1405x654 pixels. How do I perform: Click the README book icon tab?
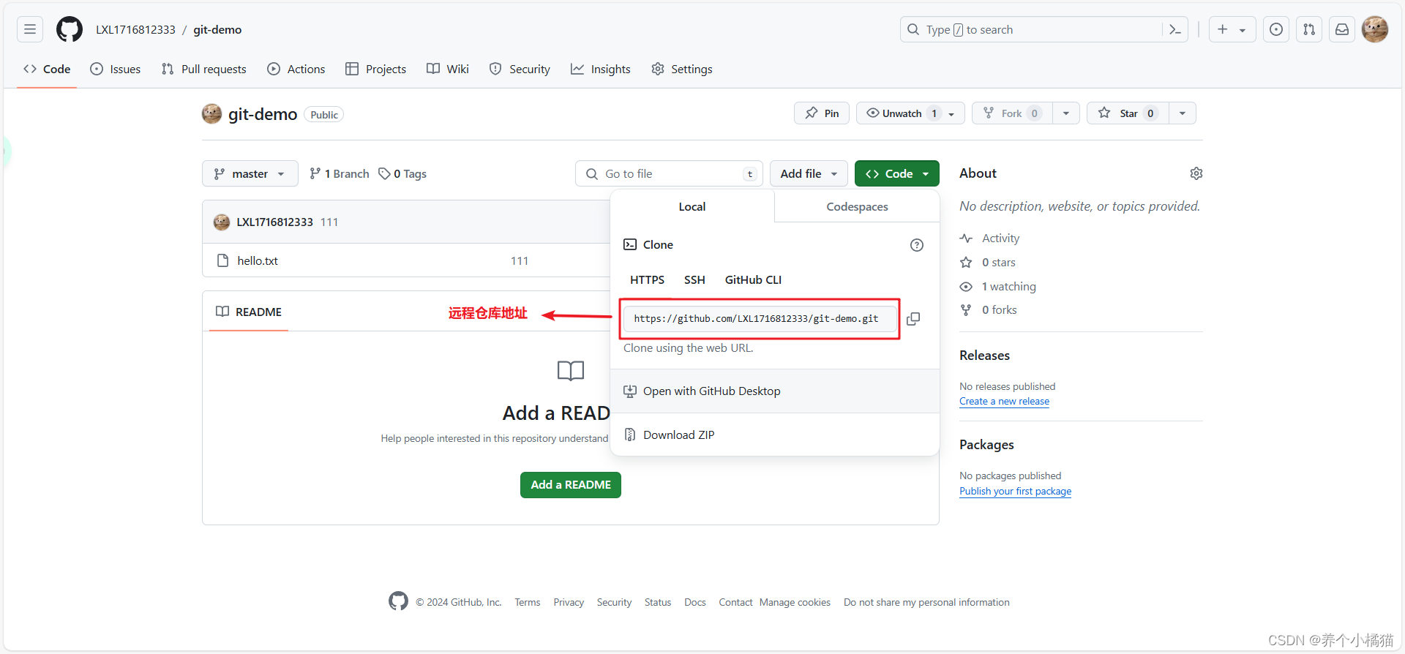222,312
